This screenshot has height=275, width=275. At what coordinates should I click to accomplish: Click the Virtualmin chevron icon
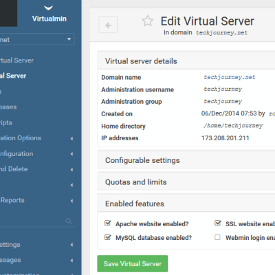48,8
